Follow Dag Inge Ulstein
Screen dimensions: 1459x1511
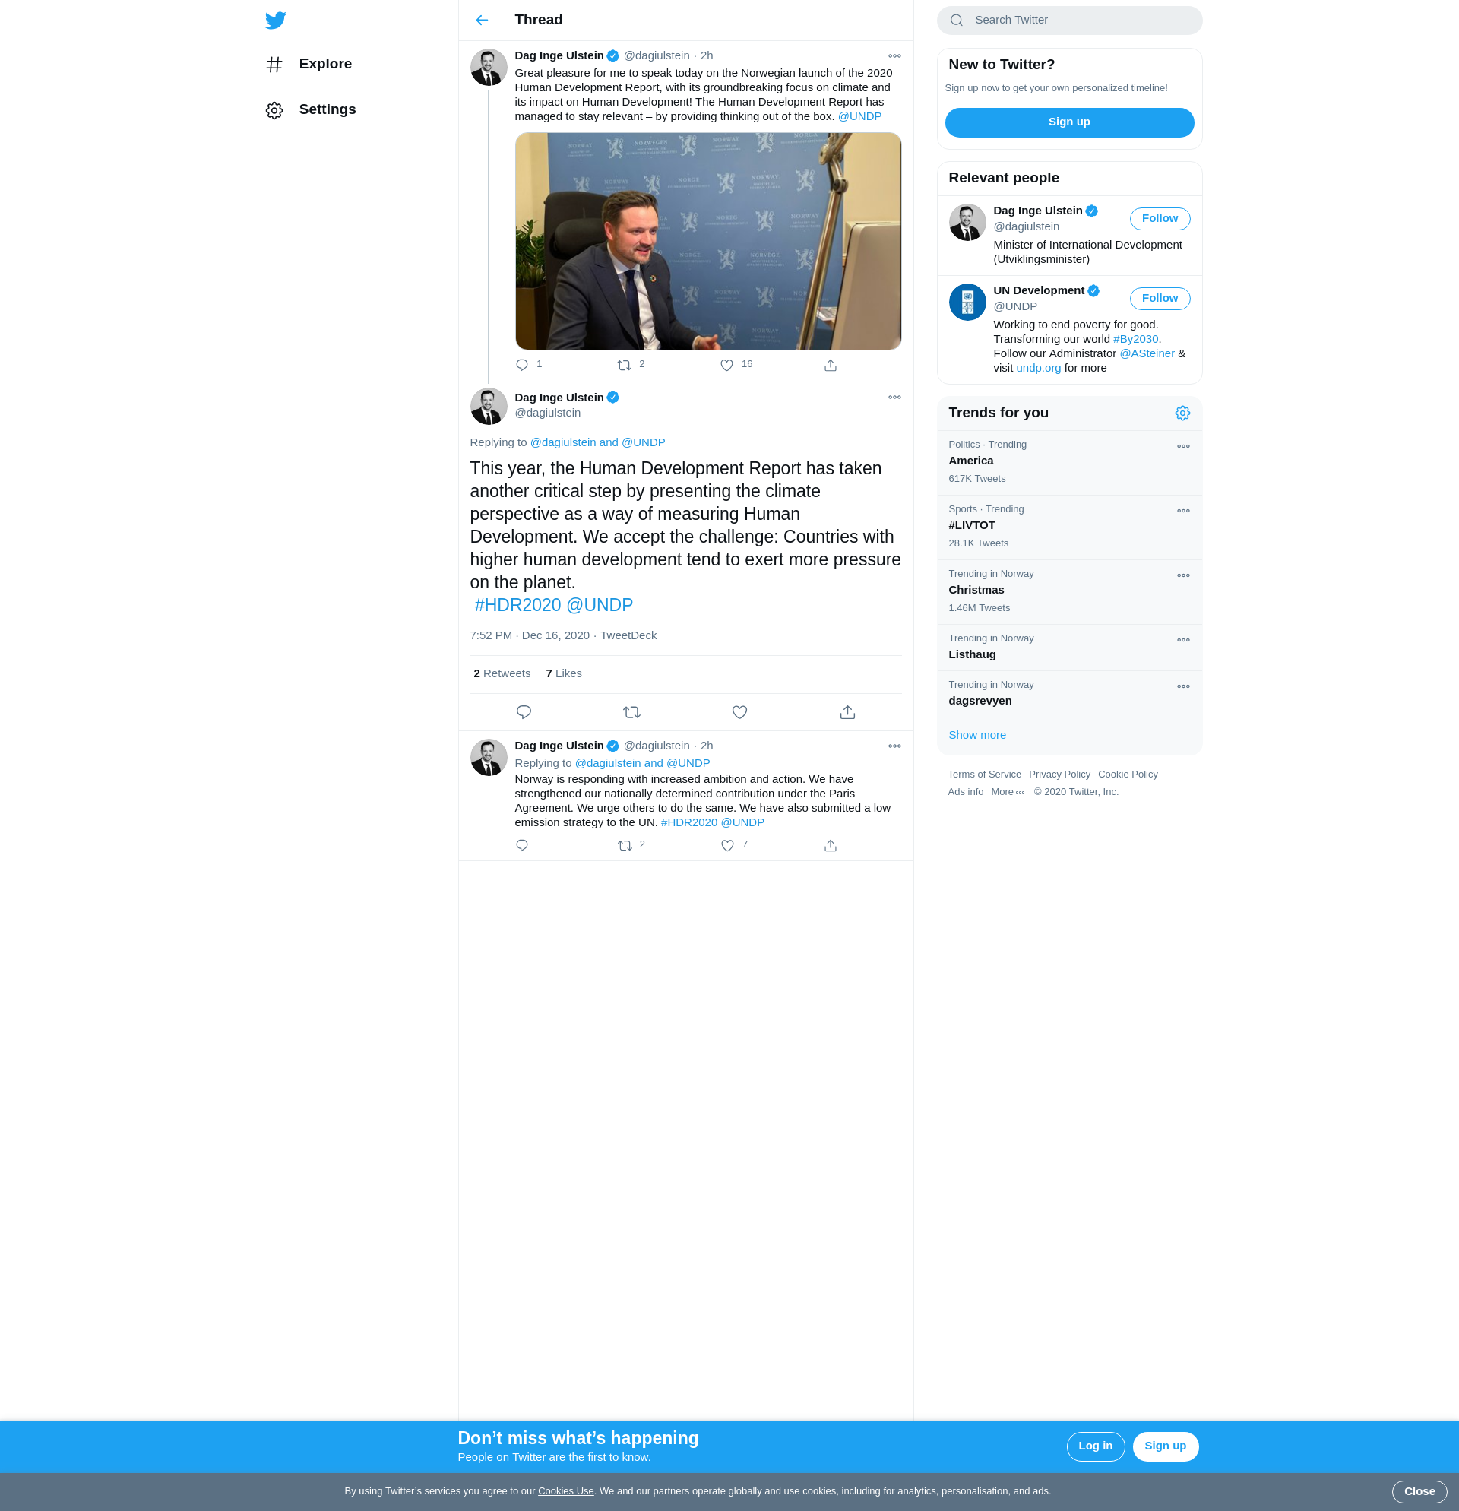tap(1159, 219)
